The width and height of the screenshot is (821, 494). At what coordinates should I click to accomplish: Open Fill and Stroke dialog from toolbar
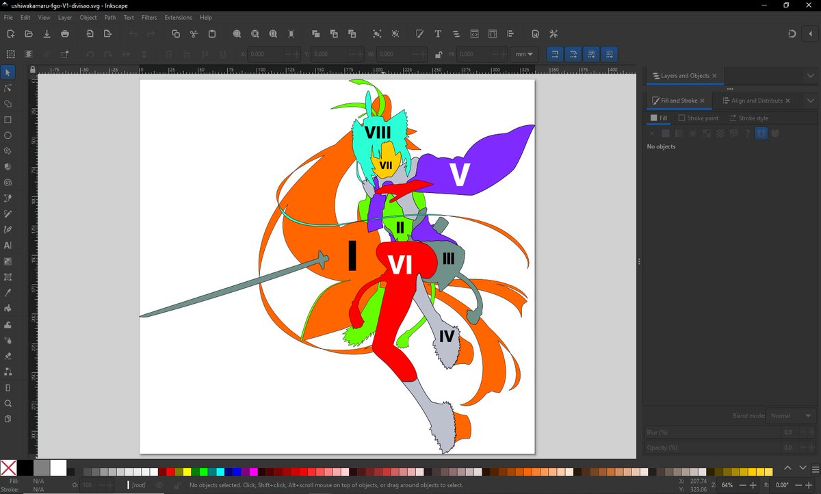coord(419,34)
